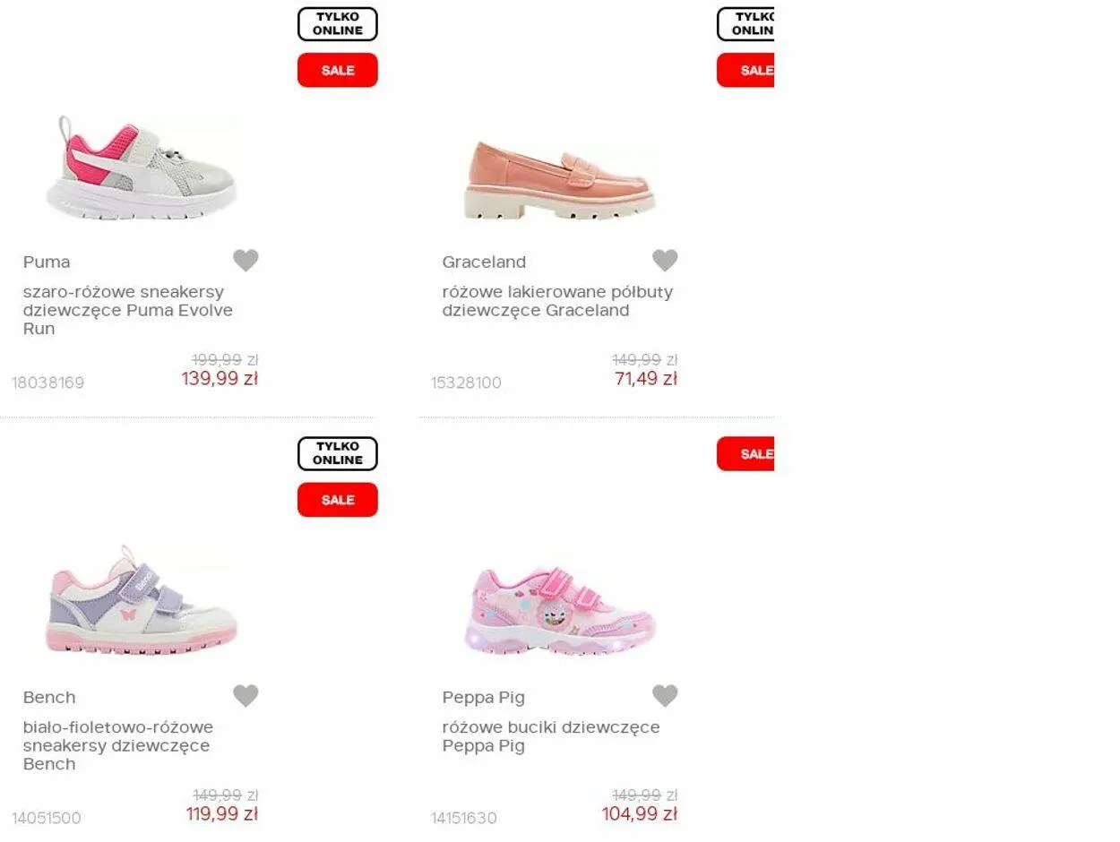
Task: Click the Puma brand name
Action: (47, 262)
